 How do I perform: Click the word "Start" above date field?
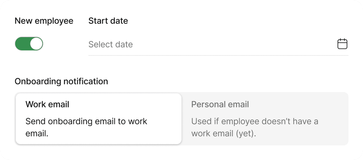97,21
